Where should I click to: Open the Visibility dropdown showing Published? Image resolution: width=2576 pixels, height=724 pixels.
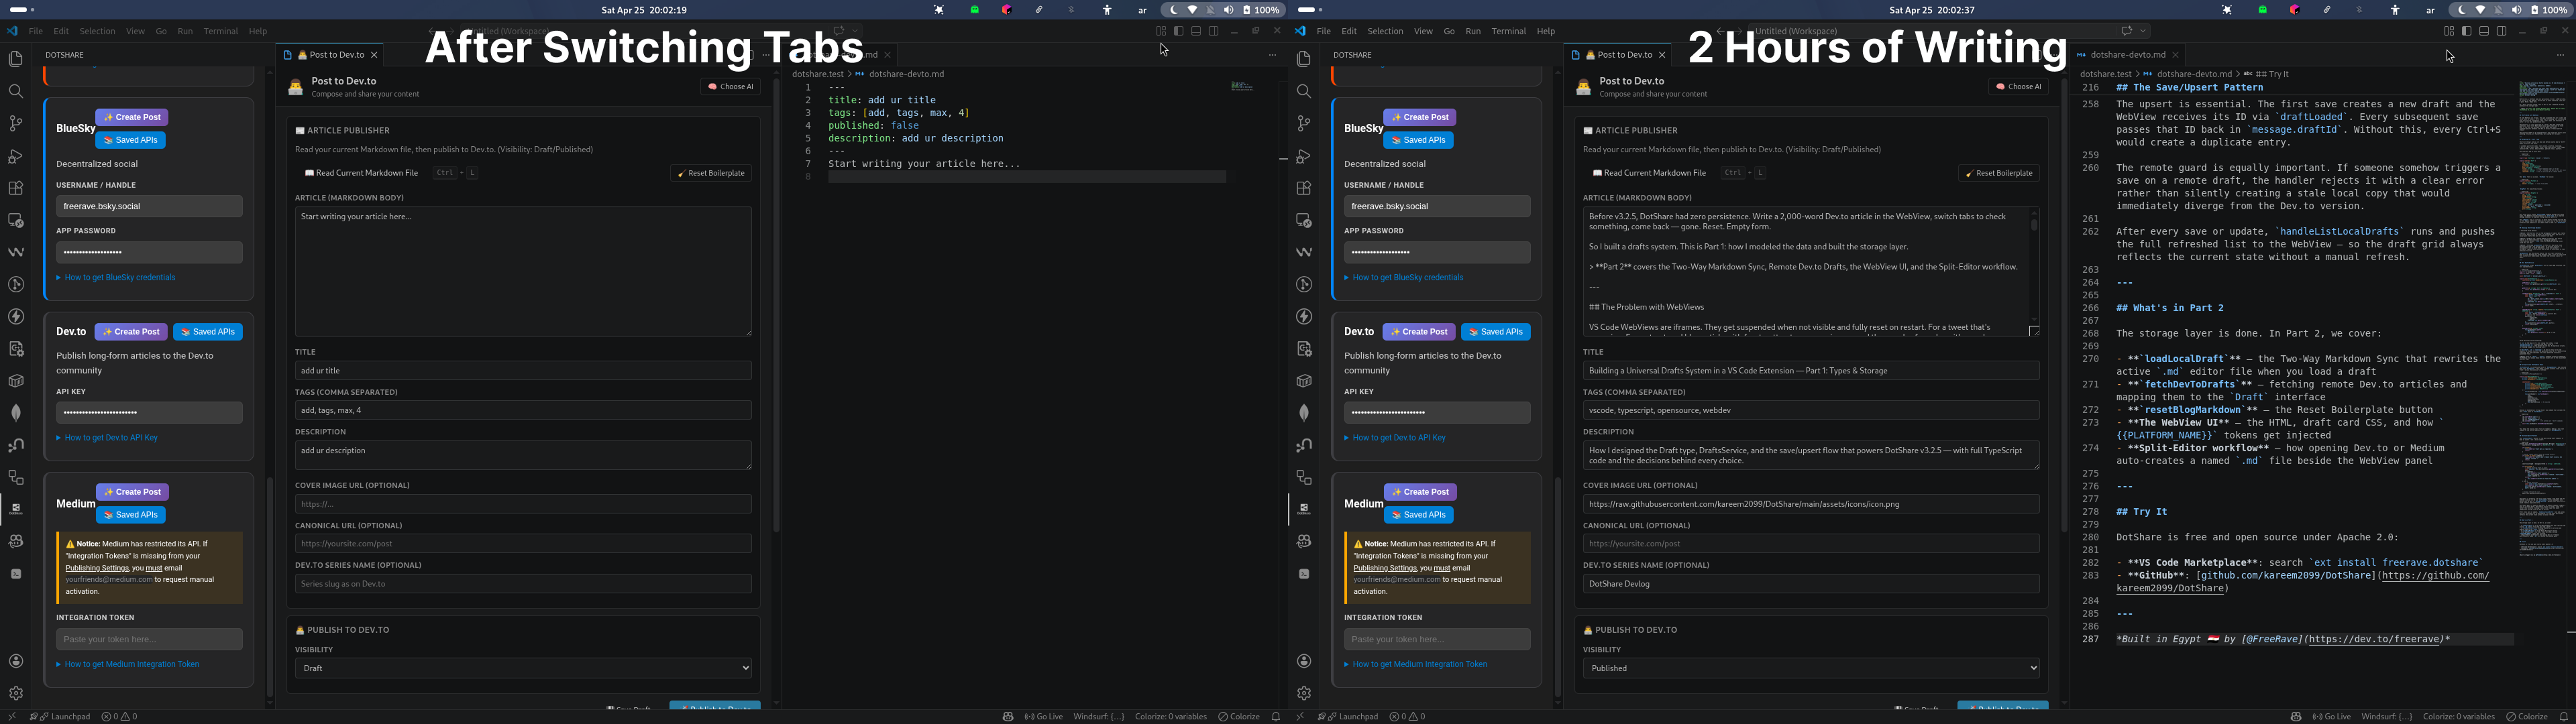1810,668
